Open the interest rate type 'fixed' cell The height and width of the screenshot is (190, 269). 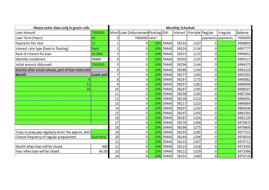99,49
